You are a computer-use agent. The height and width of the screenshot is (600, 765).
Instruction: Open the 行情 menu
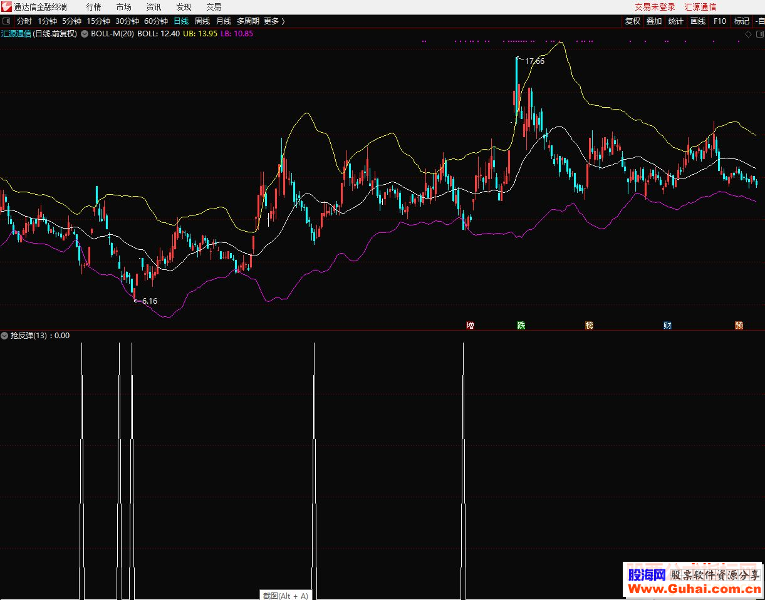(94, 7)
